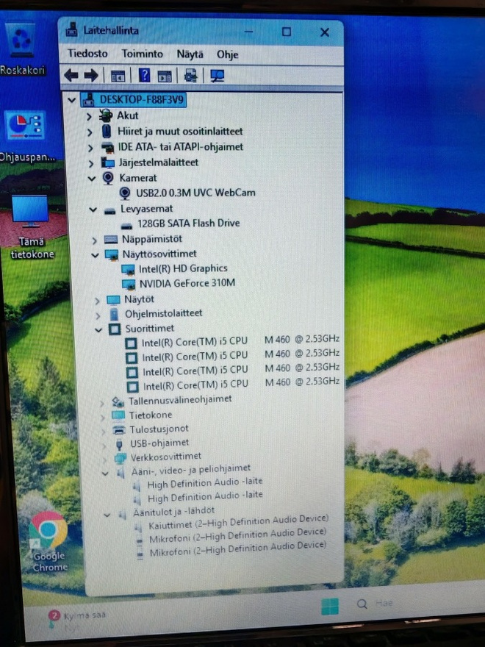The height and width of the screenshot is (647, 485).
Task: Collapse the Kamerat category
Action: pos(92,178)
